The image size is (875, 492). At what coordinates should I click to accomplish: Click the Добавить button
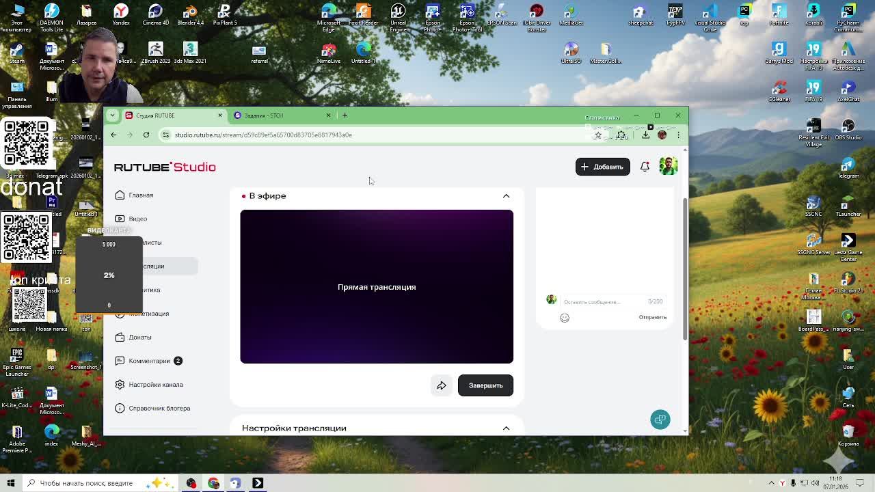[602, 167]
